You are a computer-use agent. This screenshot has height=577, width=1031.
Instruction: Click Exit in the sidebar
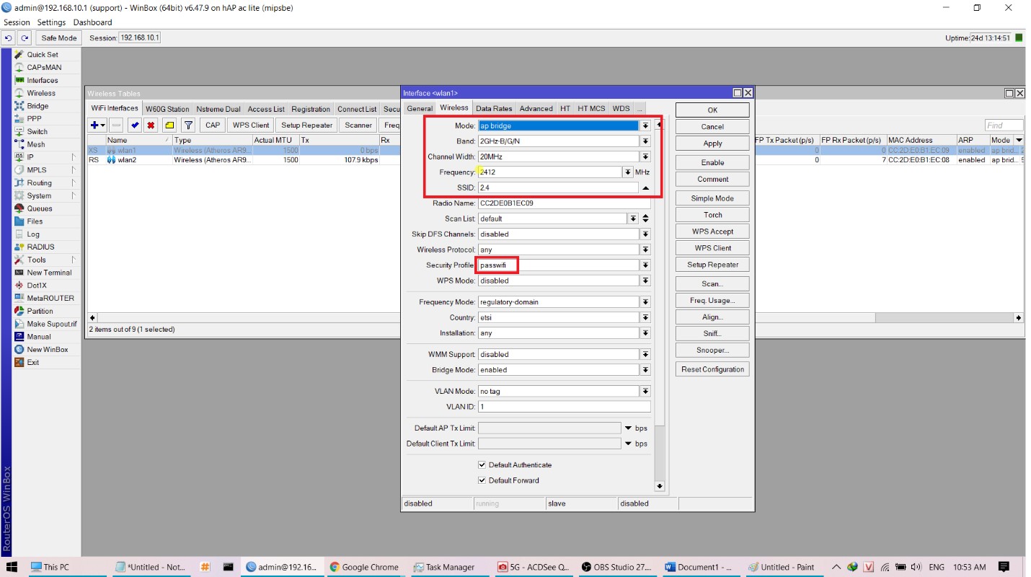coord(33,362)
